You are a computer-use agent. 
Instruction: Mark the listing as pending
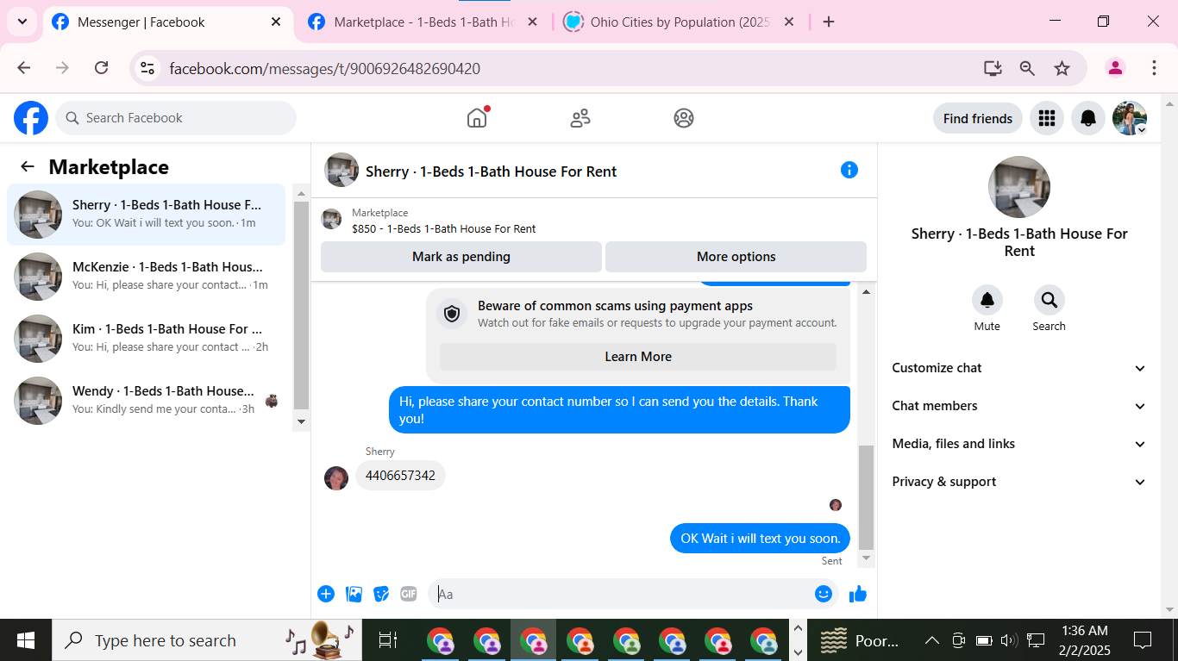(x=461, y=257)
